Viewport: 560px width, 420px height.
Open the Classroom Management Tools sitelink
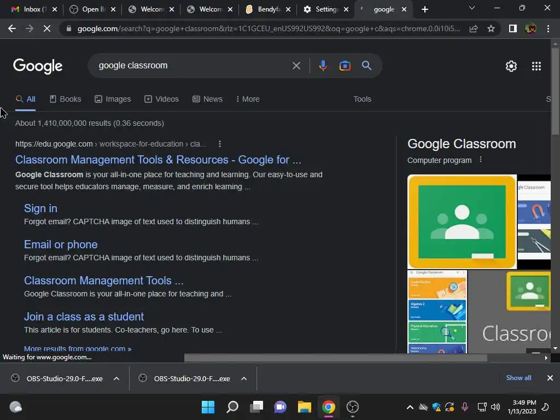[x=103, y=281]
